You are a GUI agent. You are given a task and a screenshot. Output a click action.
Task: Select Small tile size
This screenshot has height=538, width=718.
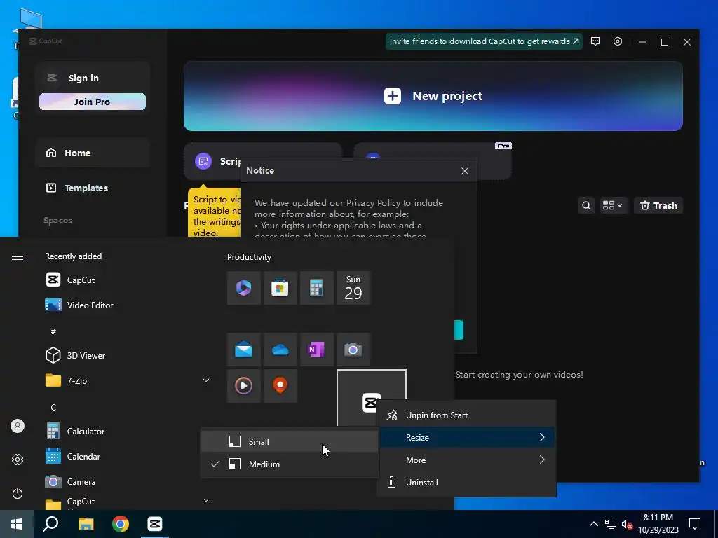click(290, 442)
